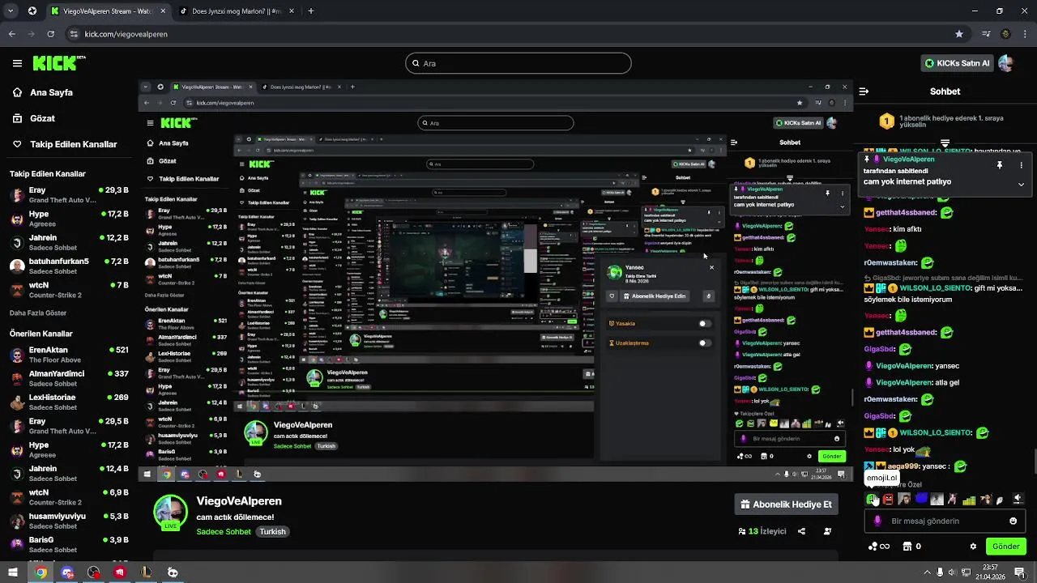Click the Ara search field
Screen dimensions: 1037x583
click(518, 63)
